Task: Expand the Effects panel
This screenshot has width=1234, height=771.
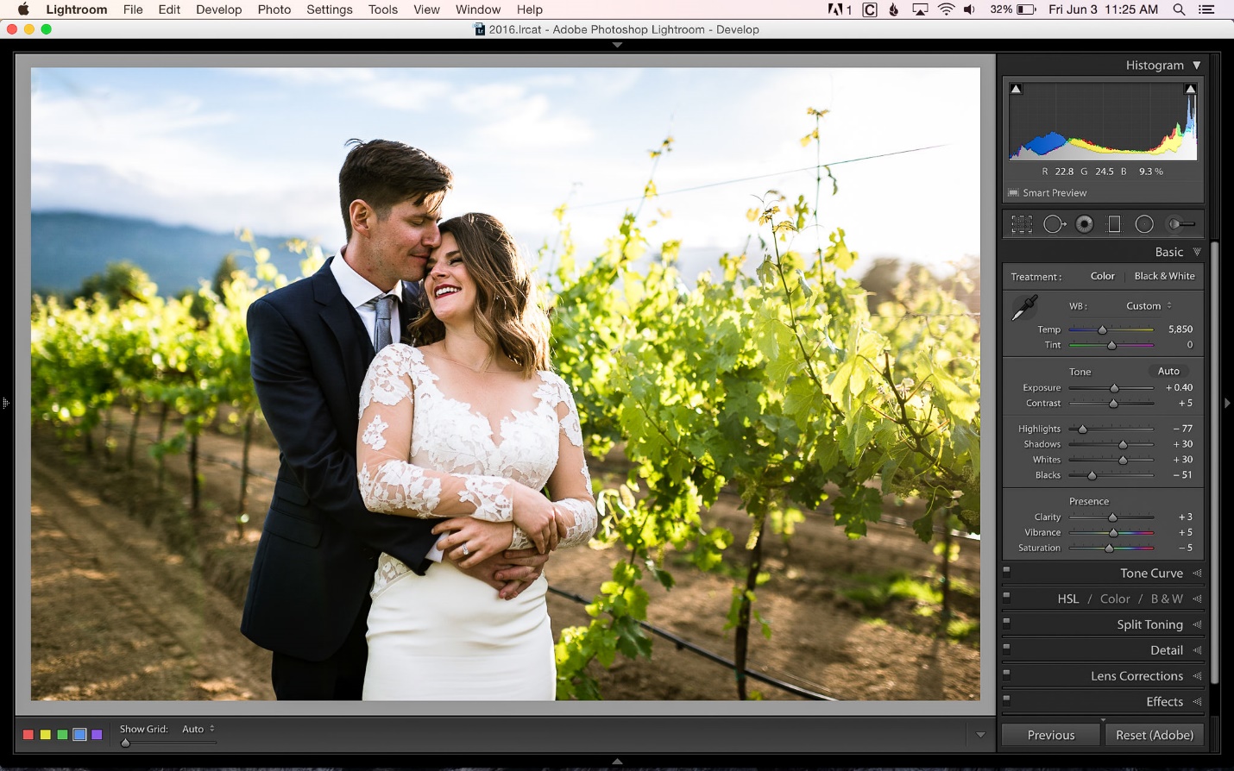Action: 1197,703
